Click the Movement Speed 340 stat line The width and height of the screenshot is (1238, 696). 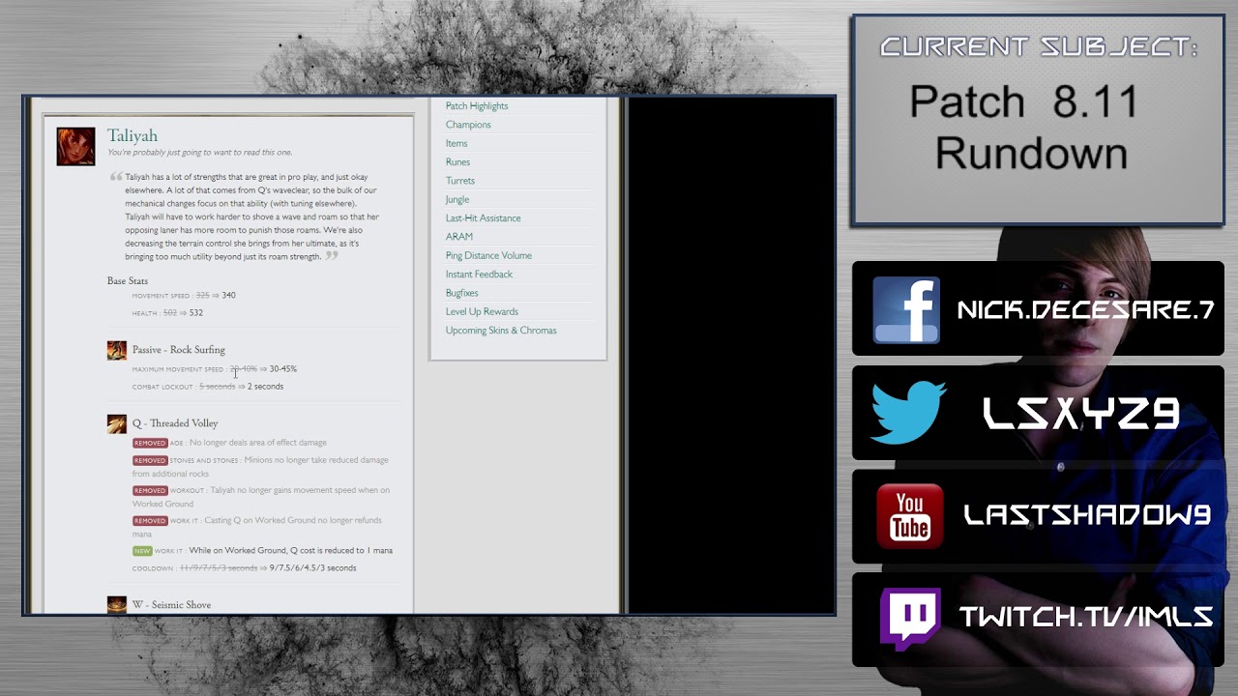point(184,296)
